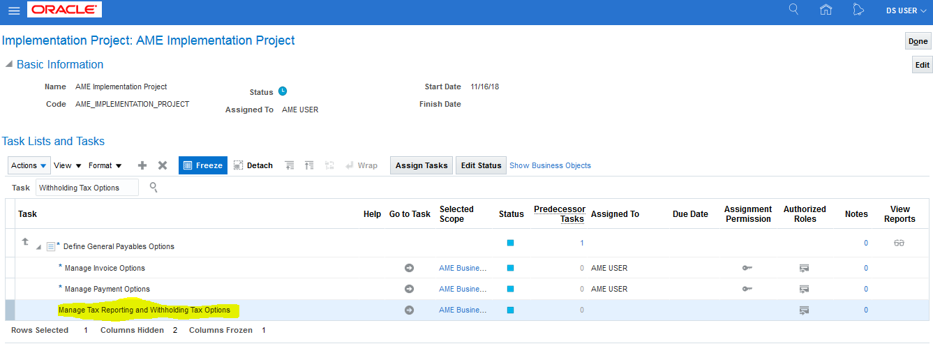Click assignment permission key for Manage Payment Options

click(747, 289)
